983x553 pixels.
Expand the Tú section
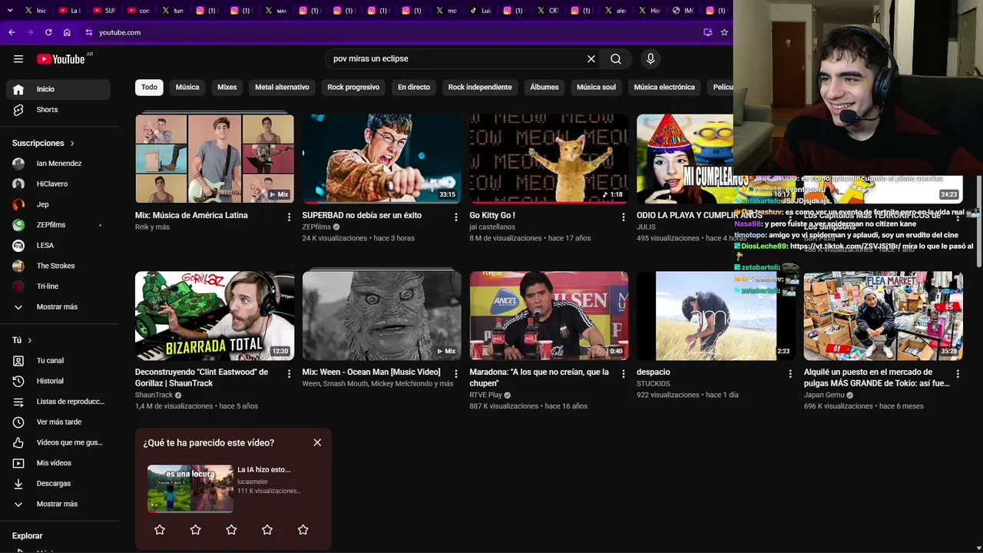(22, 340)
